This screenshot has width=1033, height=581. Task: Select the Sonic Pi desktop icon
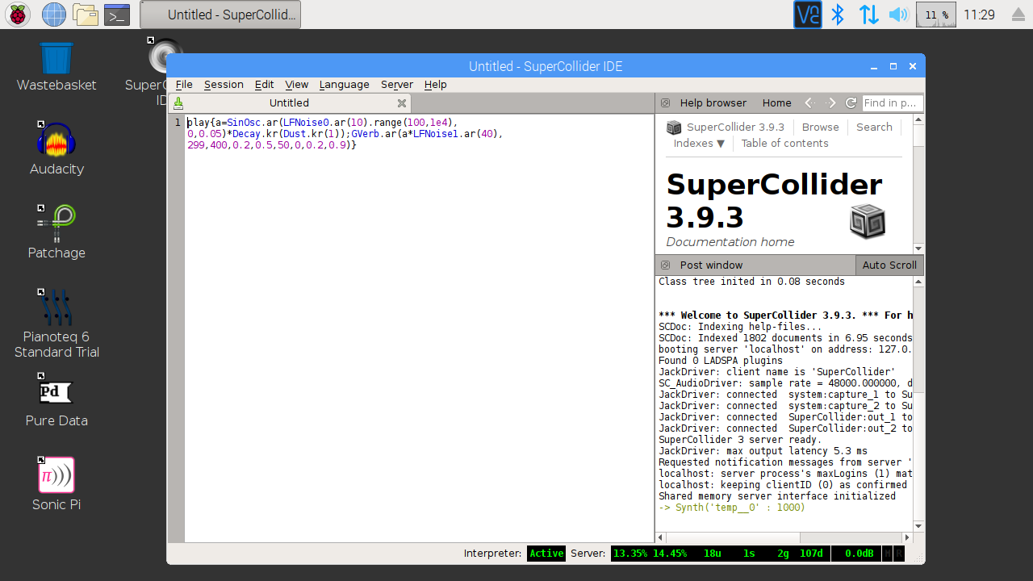56,484
